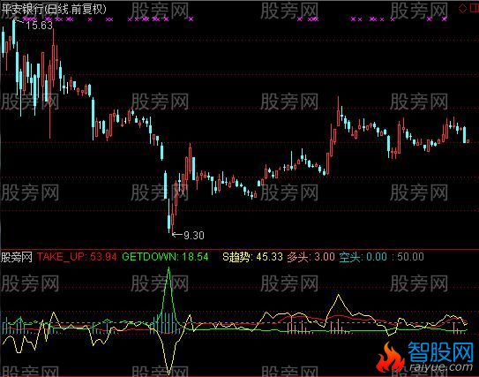The image size is (479, 377).
Task: Select the 9.30 low price label
Action: coord(194,235)
